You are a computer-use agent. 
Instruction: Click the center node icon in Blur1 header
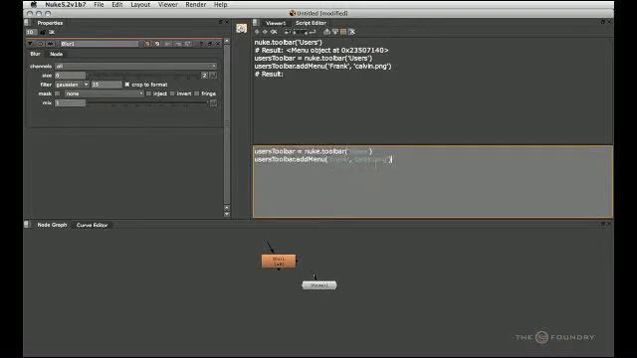click(x=40, y=44)
